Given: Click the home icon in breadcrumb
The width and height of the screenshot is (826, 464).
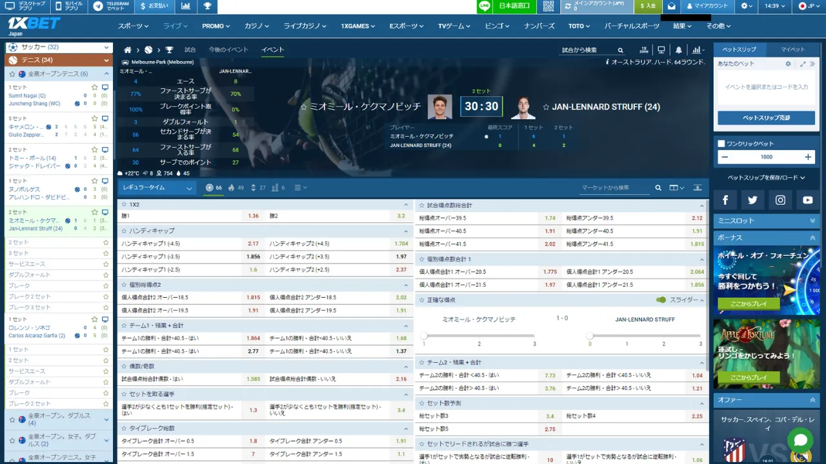Looking at the screenshot, I should coord(128,50).
